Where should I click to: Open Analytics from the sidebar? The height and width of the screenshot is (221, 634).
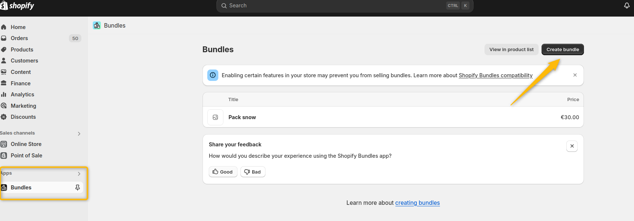point(22,95)
